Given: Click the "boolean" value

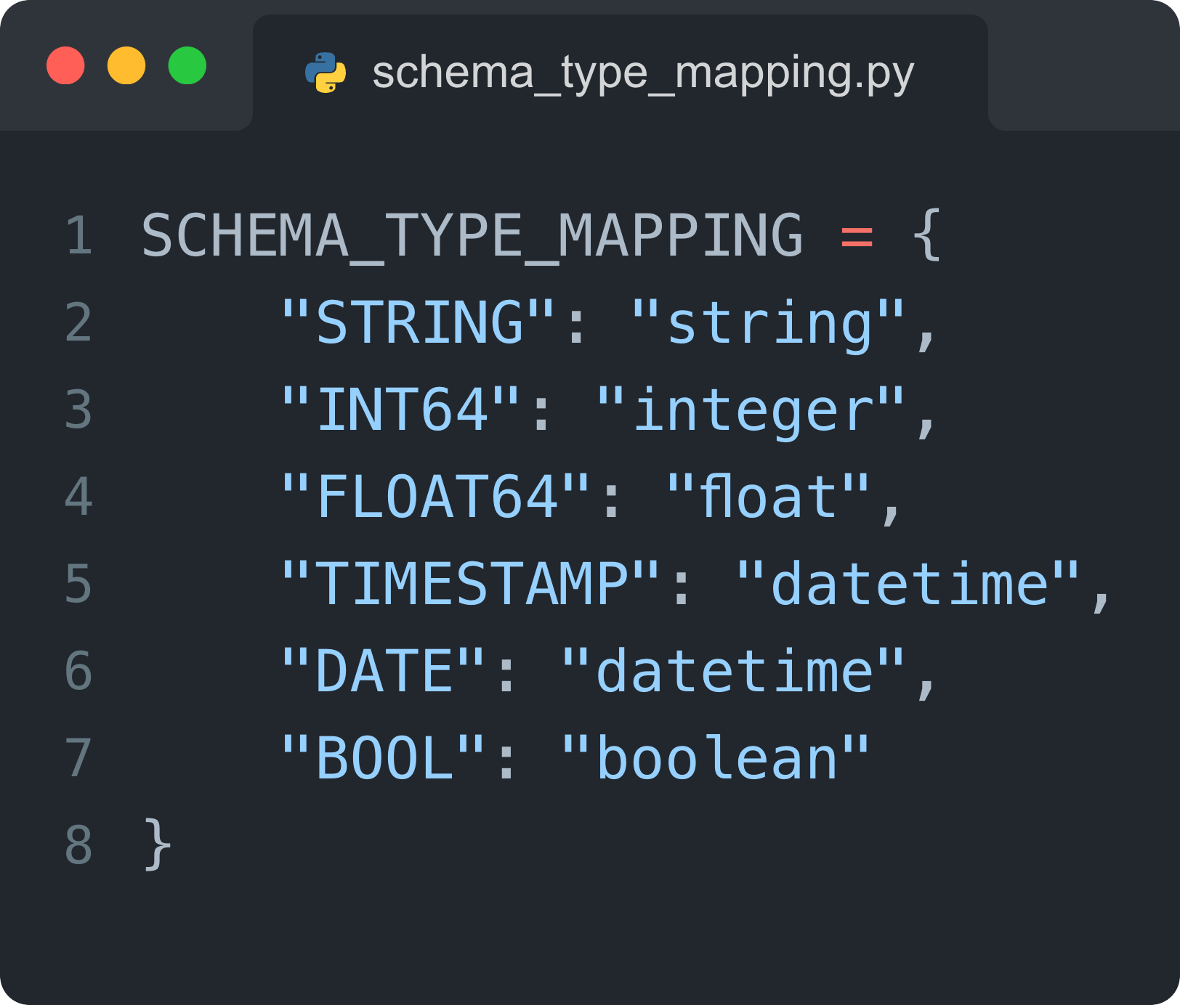Looking at the screenshot, I should click(716, 757).
